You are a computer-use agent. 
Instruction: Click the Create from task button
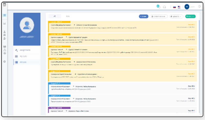click(x=159, y=16)
